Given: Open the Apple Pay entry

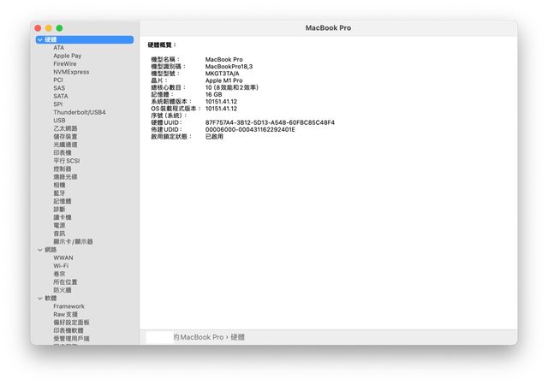Looking at the screenshot, I should point(68,56).
